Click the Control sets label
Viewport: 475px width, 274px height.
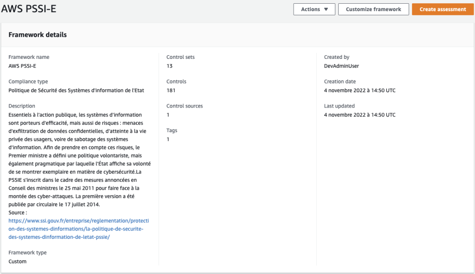pyautogui.click(x=180, y=57)
